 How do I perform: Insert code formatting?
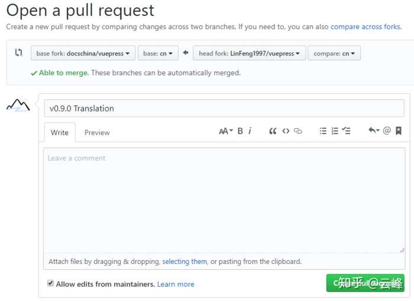[286, 131]
